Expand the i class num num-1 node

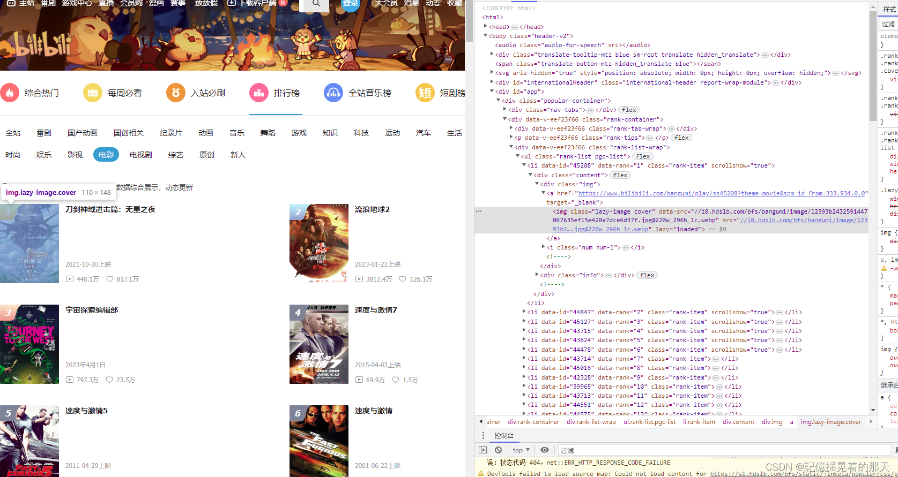coord(543,247)
